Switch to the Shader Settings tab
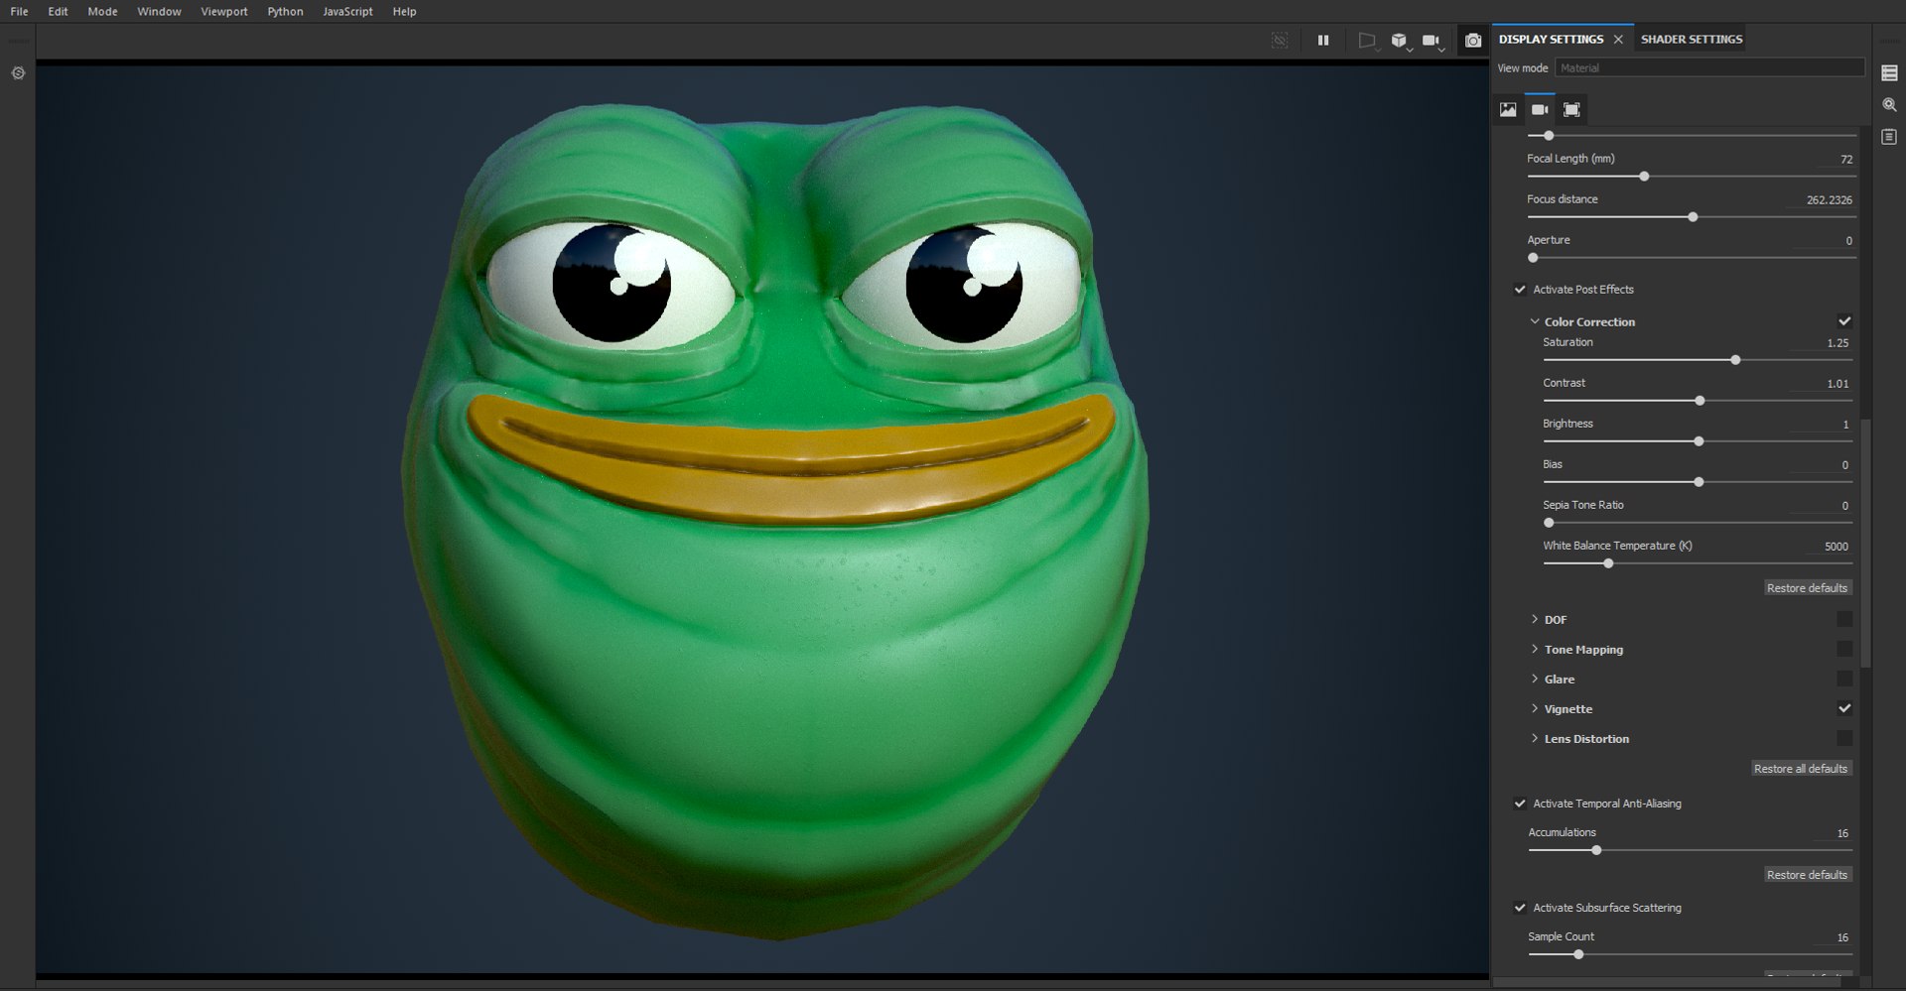 (x=1692, y=40)
